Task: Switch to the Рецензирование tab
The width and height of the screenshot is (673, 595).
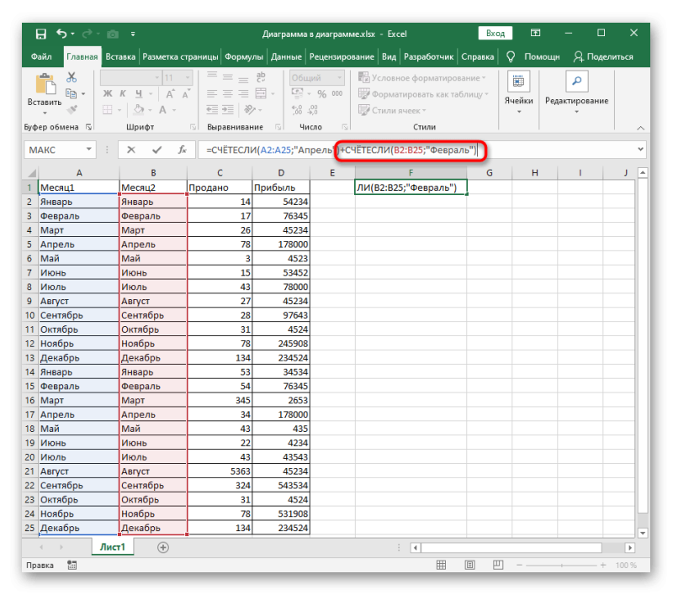Action: pyautogui.click(x=342, y=56)
